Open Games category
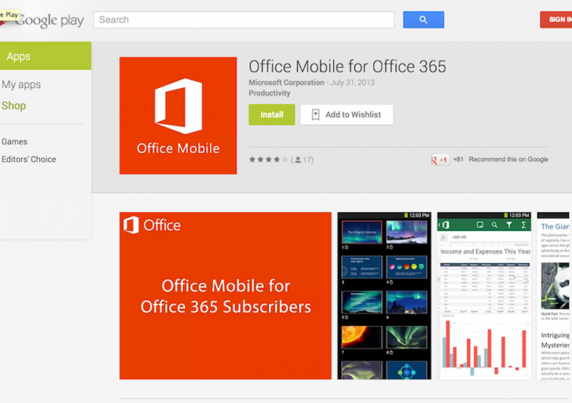This screenshot has width=572, height=403. pos(14,141)
